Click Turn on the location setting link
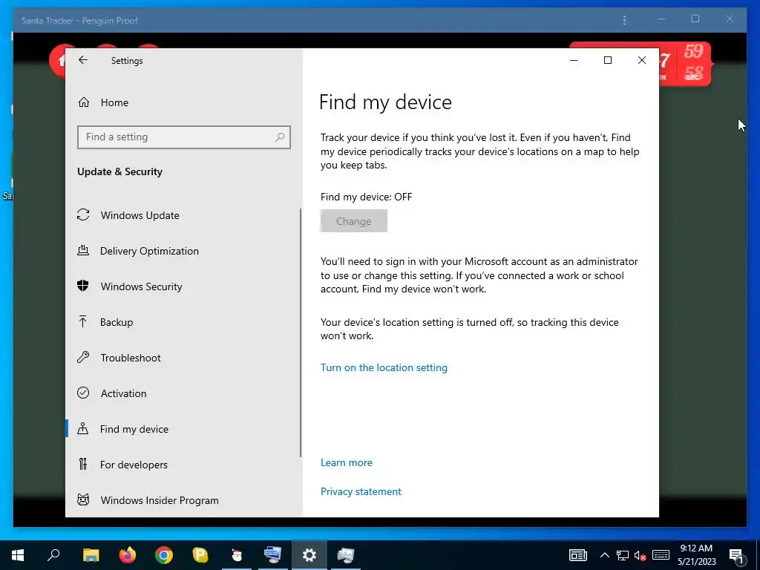 (384, 367)
